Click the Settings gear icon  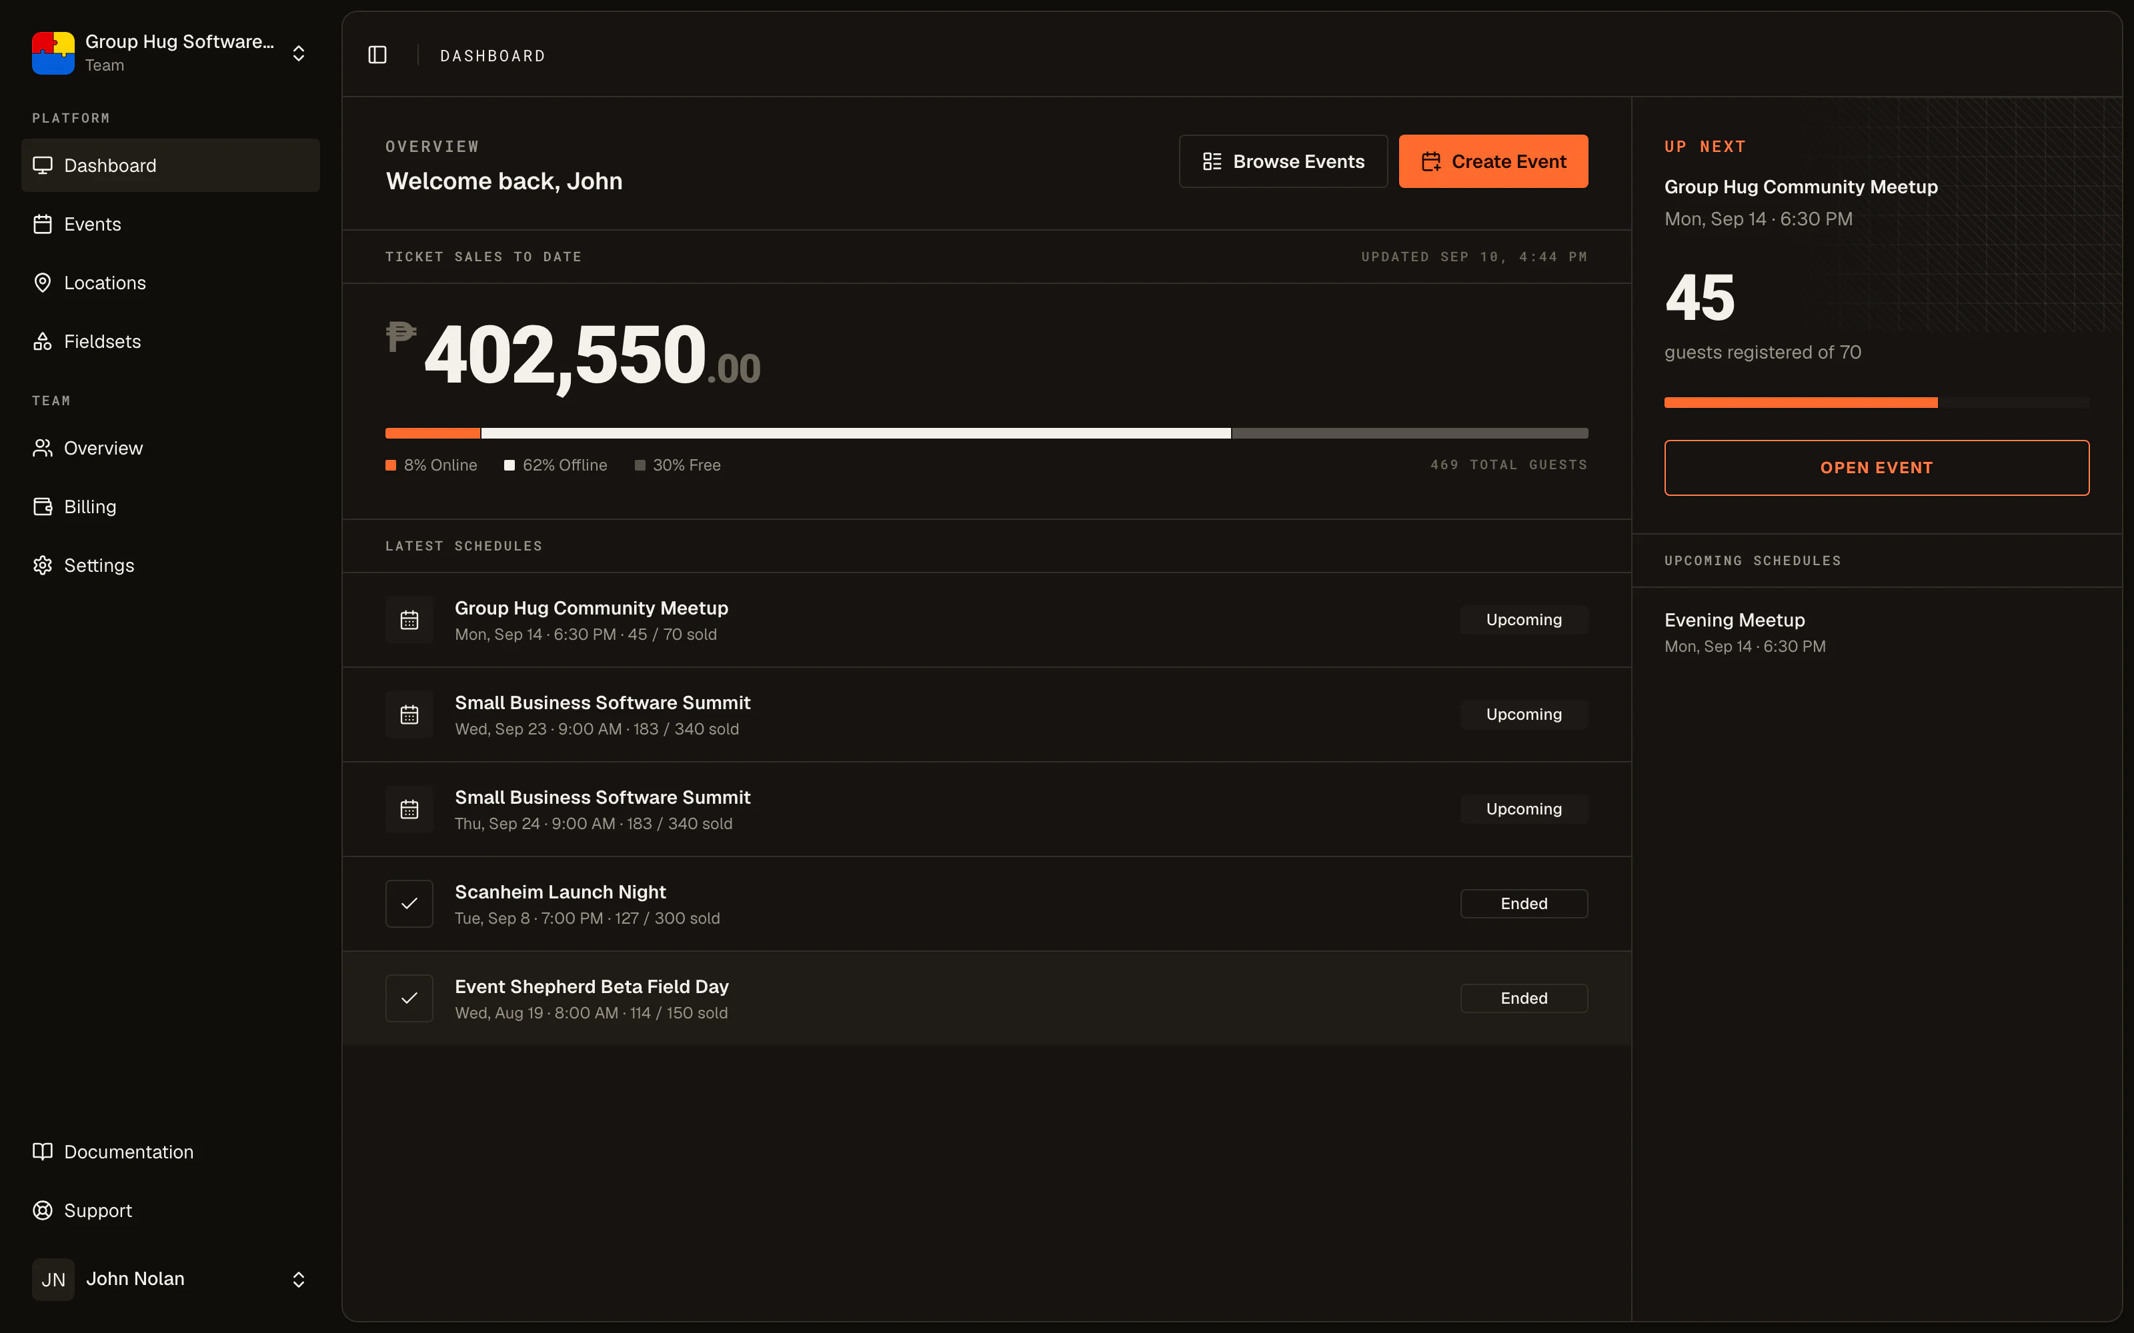coord(42,565)
